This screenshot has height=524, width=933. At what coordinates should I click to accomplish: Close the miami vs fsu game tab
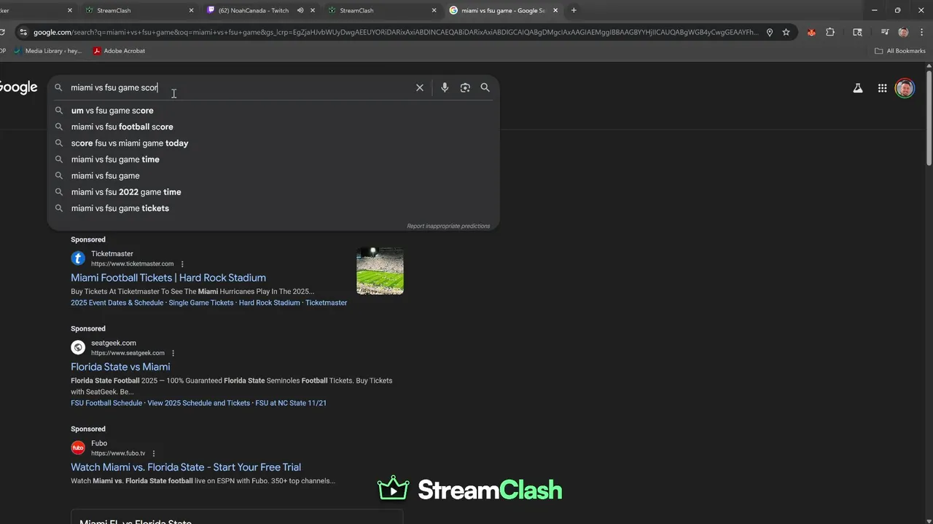555,10
